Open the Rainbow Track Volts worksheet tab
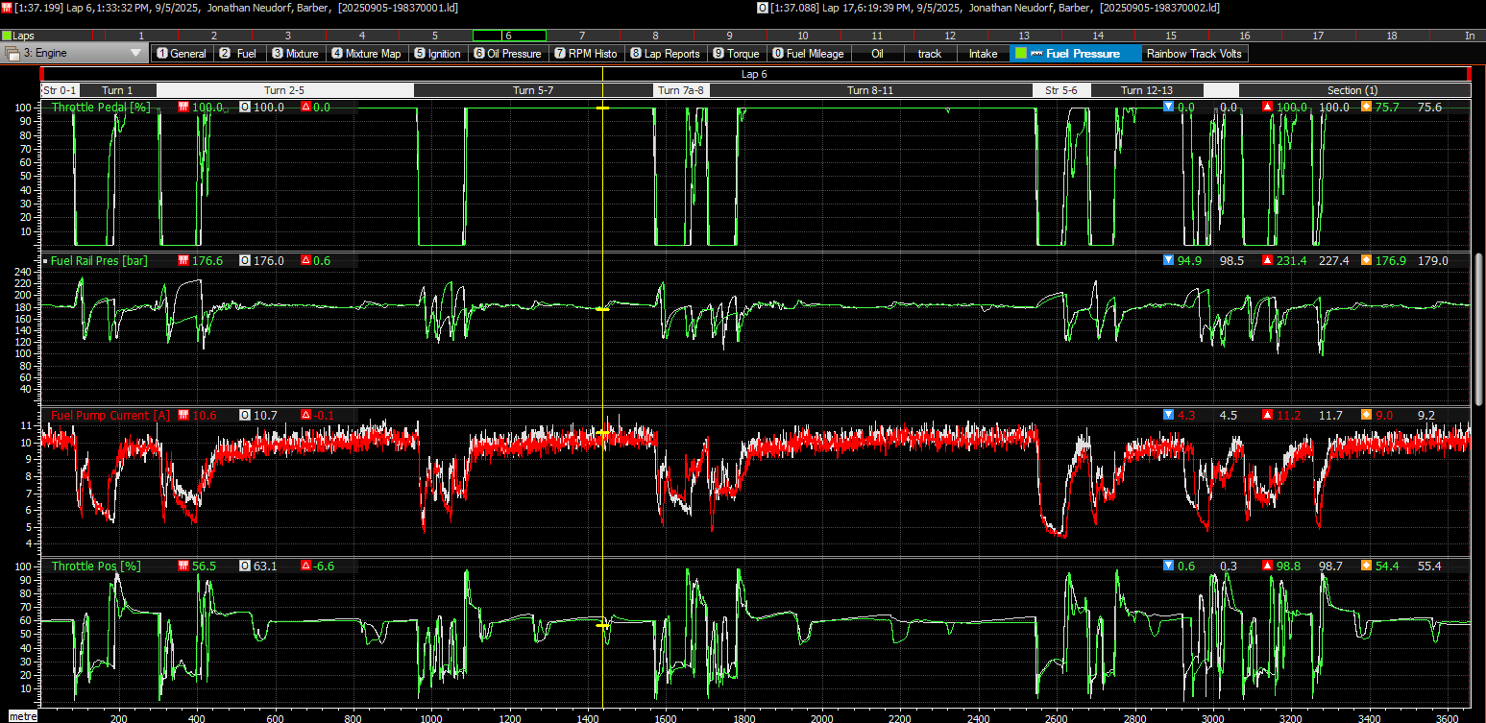The width and height of the screenshot is (1486, 723). point(1194,54)
